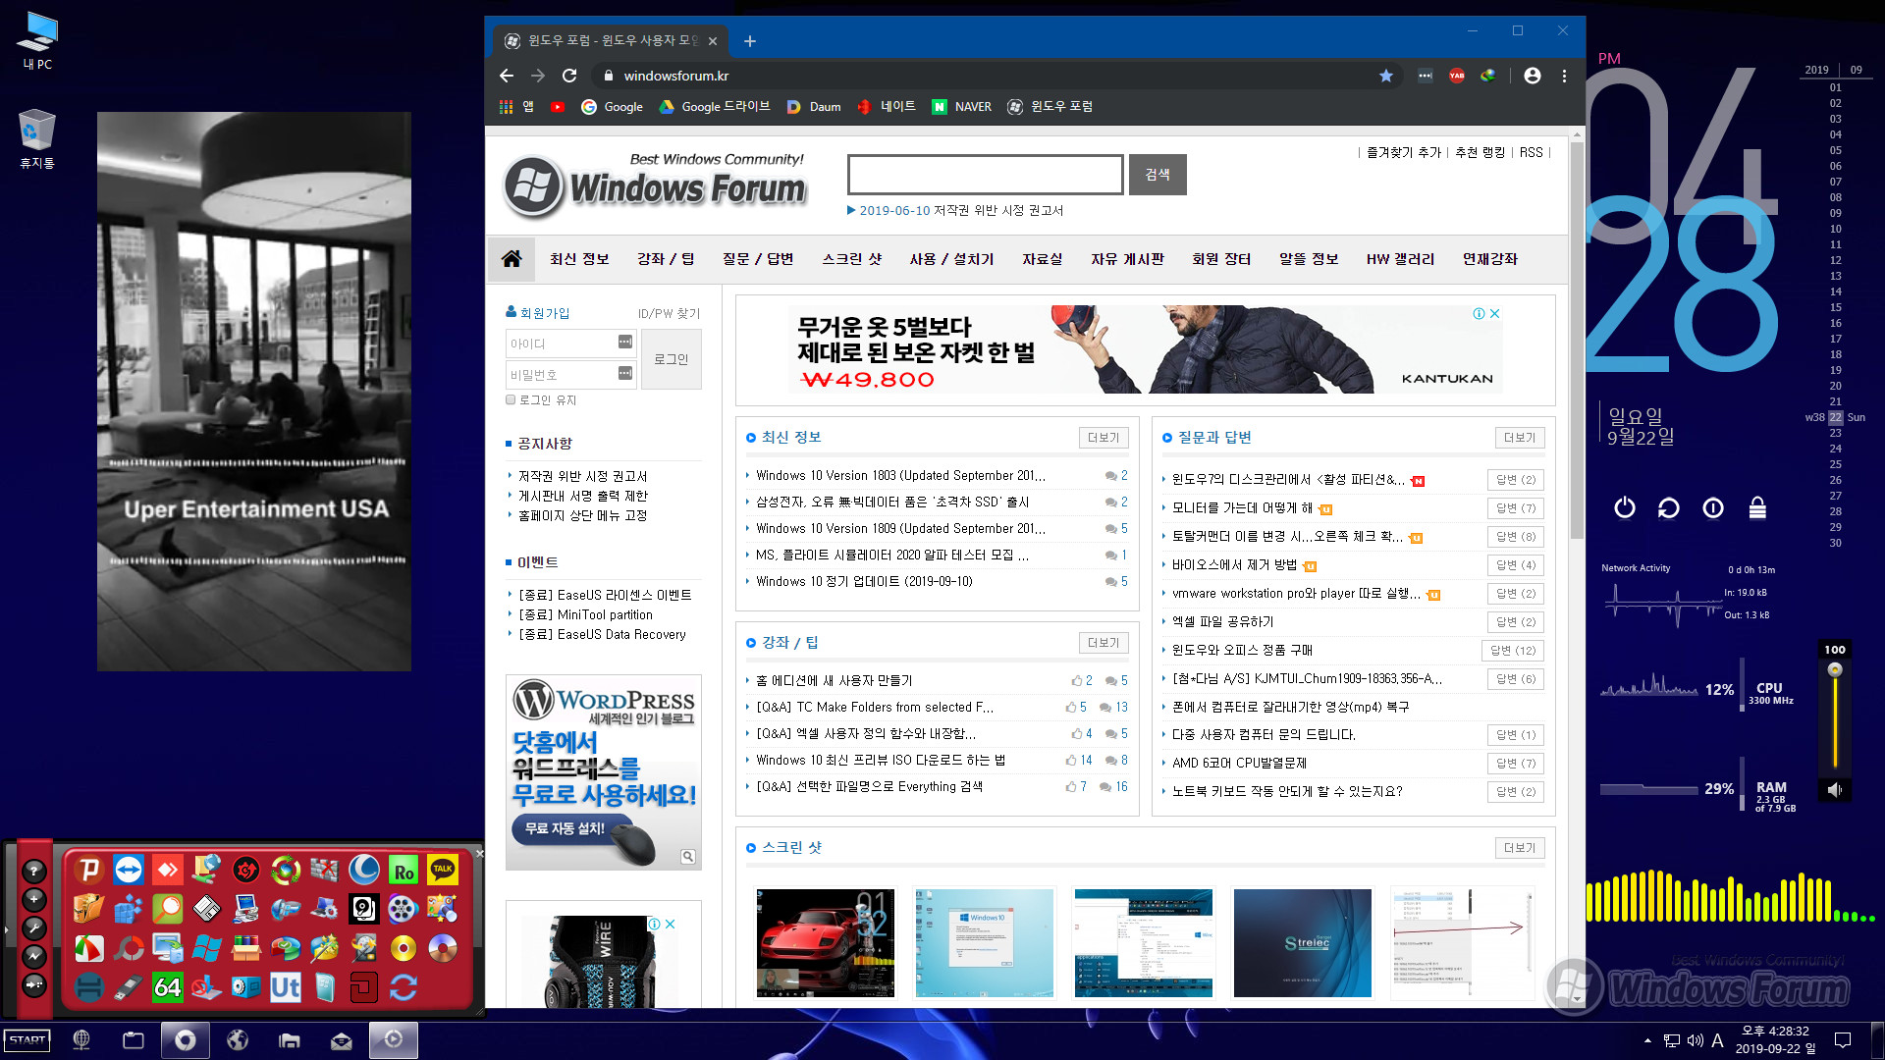Open AnyDesk icon in the red dock
Image resolution: width=1885 pixels, height=1060 pixels.
168,870
